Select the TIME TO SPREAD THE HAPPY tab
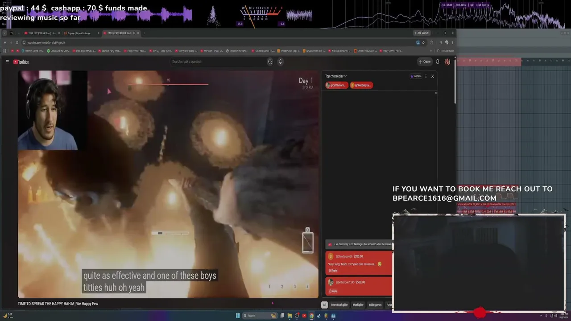The height and width of the screenshot is (321, 571). pyautogui.click(x=120, y=33)
